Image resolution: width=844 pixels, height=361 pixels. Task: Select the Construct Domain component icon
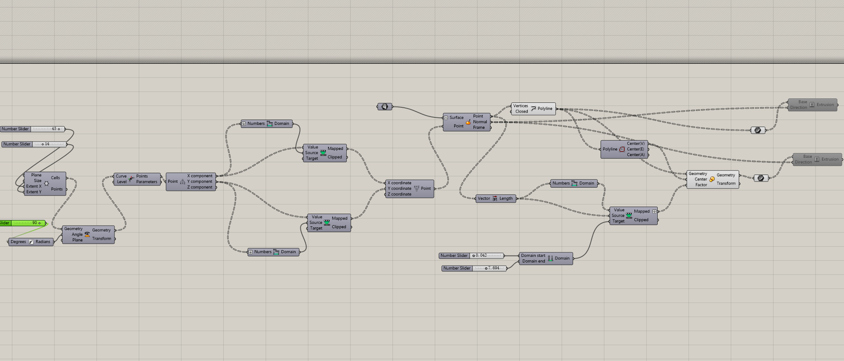point(550,259)
